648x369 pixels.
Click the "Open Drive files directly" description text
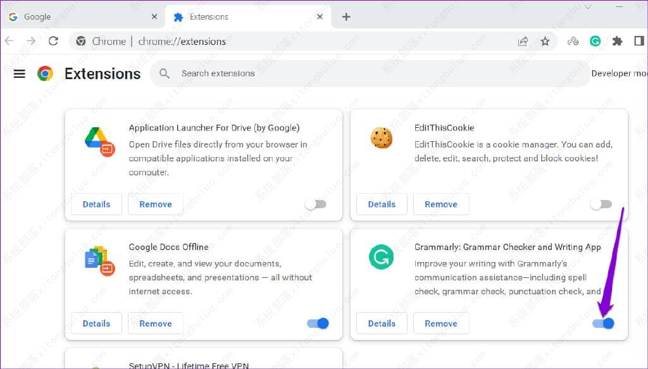pos(218,158)
